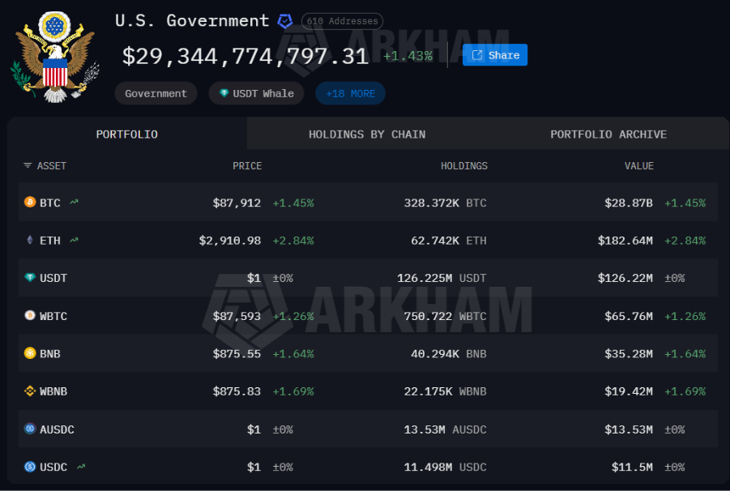Click the BNB coin icon
Viewport: 730px width, 491px height.
pyautogui.click(x=30, y=353)
